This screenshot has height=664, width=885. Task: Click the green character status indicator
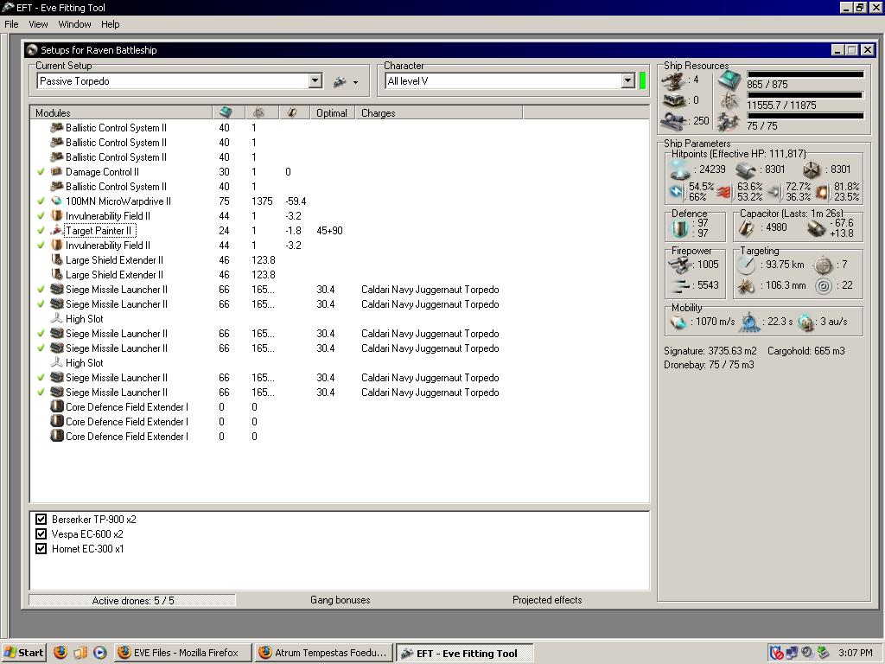tap(642, 81)
